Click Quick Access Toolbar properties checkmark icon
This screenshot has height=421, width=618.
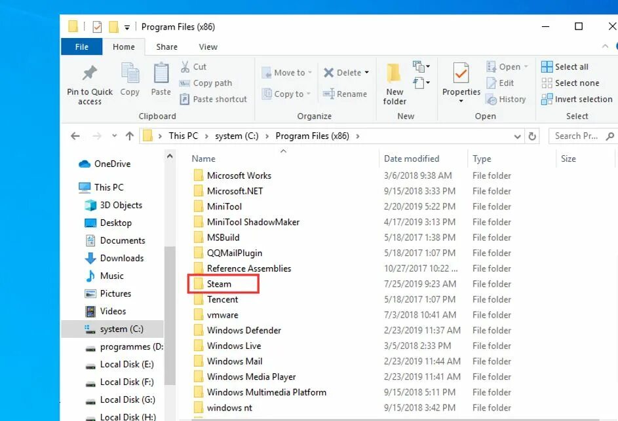coord(97,27)
